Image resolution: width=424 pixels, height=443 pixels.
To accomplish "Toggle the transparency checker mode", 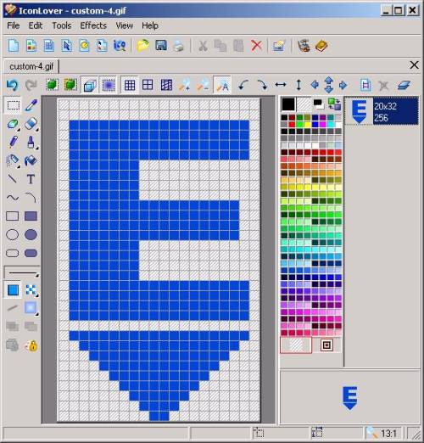I will coord(31,290).
